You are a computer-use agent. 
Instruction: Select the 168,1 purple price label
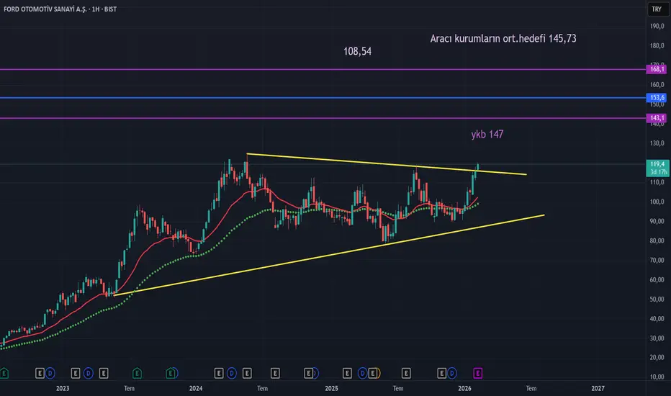[656, 70]
